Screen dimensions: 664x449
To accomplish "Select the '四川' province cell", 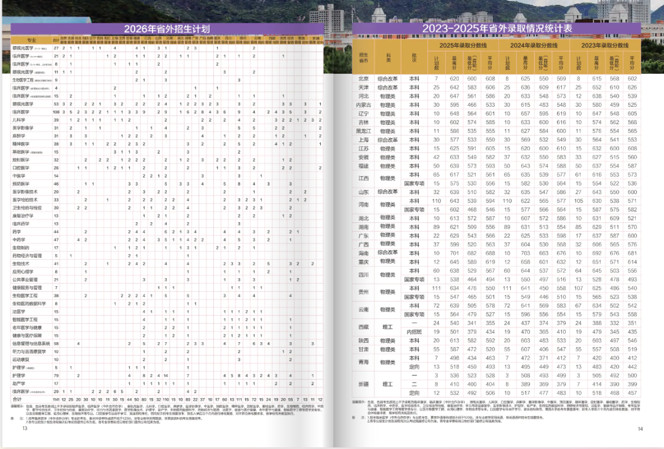I will [363, 275].
